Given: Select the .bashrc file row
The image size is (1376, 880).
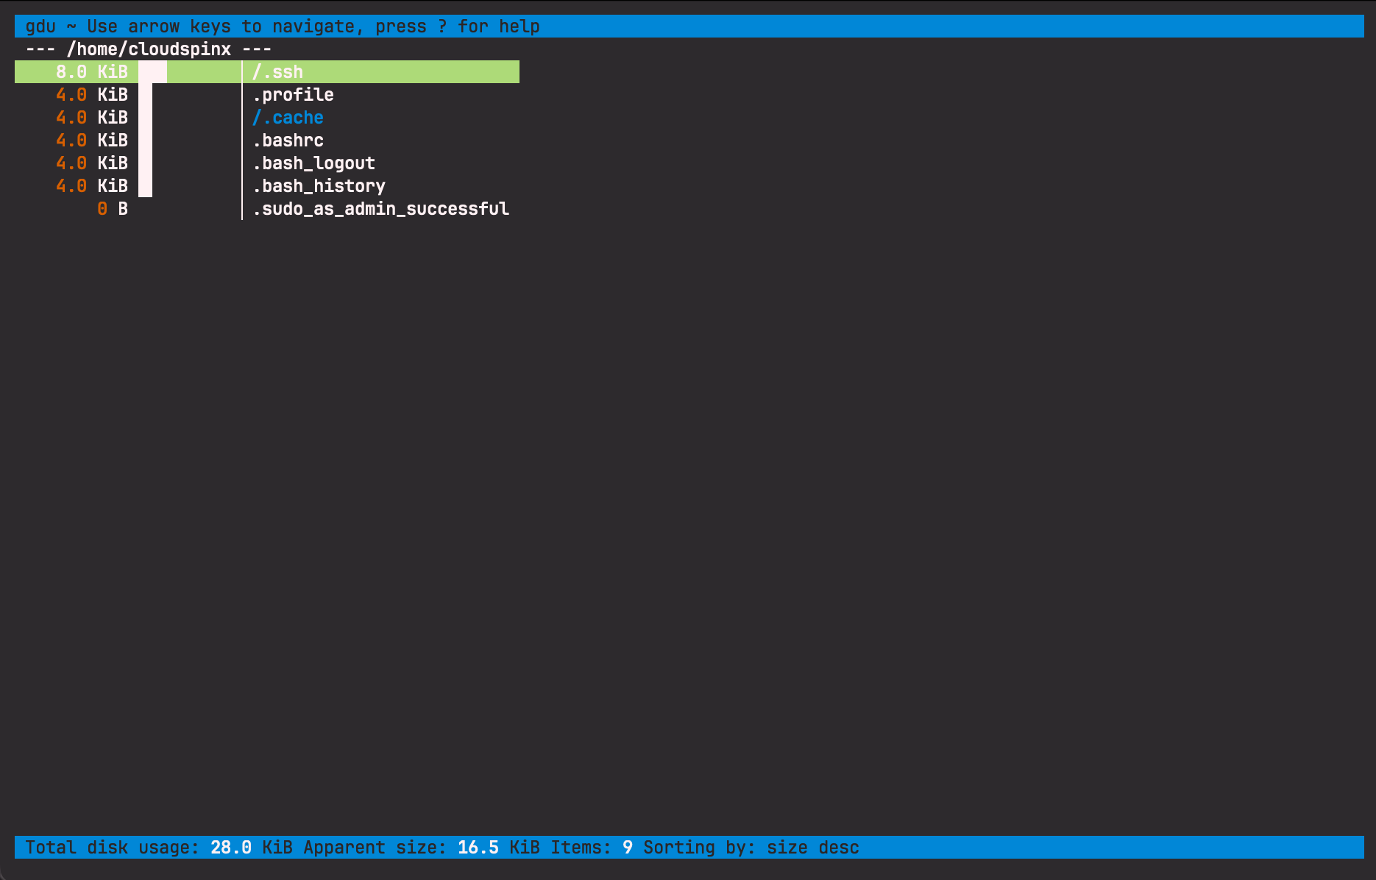Looking at the screenshot, I should [288, 140].
